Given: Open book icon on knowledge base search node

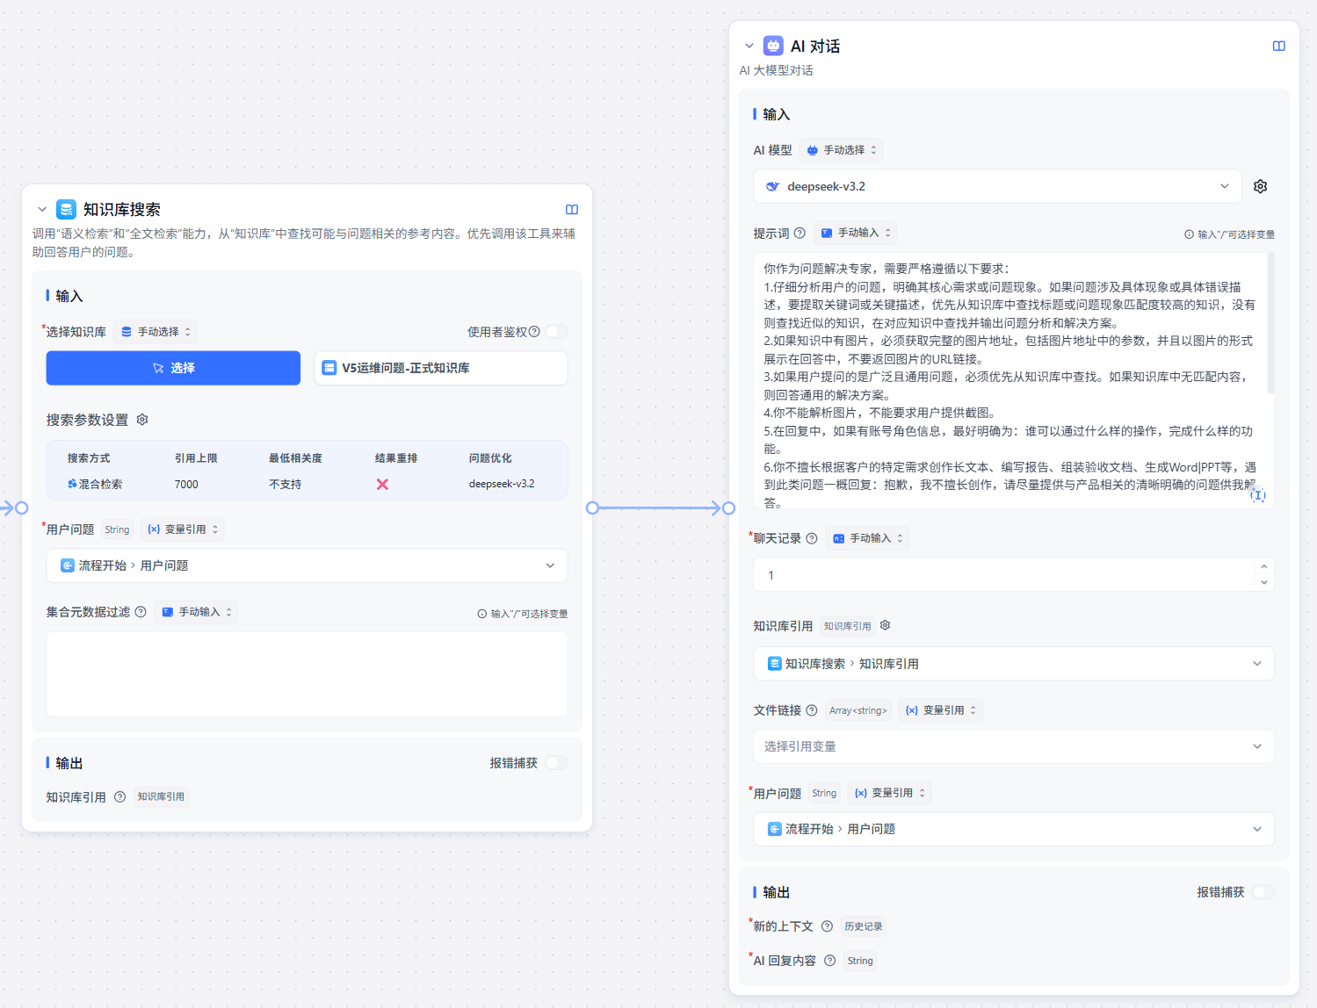Looking at the screenshot, I should 572,210.
